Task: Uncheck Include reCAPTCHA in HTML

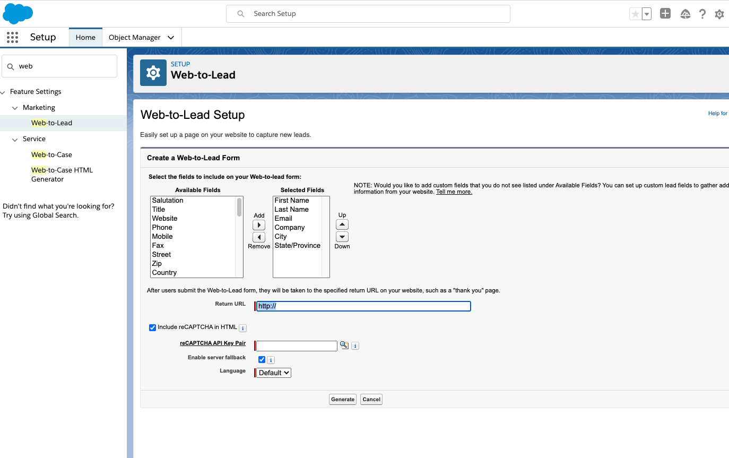Action: [153, 327]
